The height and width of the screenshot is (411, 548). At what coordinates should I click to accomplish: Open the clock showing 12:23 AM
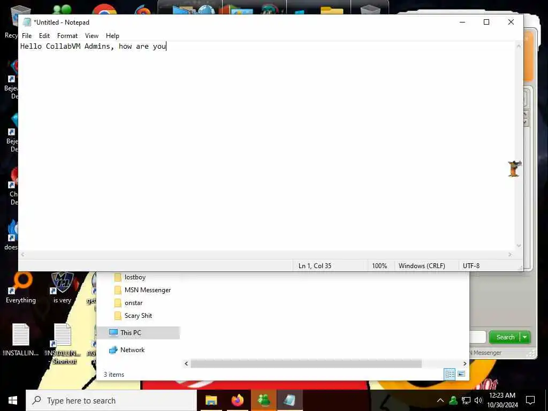503,400
